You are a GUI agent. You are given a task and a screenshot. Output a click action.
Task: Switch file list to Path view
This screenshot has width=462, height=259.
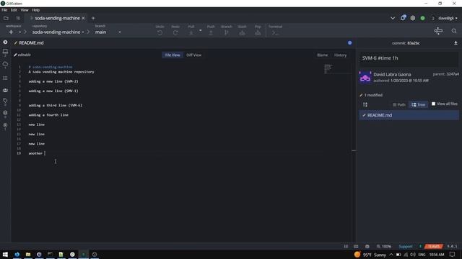399,104
